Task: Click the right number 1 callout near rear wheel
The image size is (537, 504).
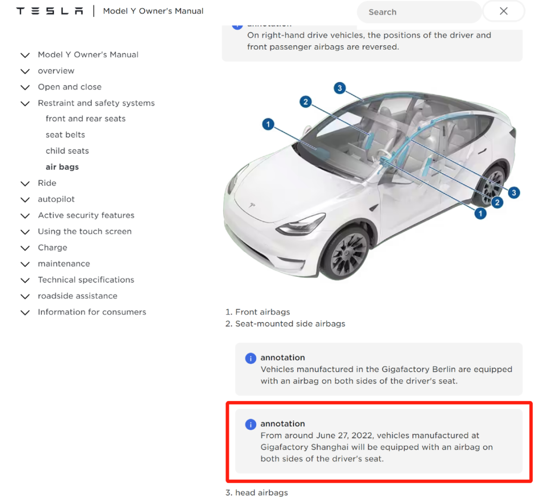Action: 480,214
